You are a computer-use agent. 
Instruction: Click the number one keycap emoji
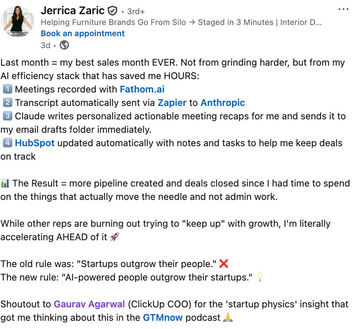coord(7,89)
